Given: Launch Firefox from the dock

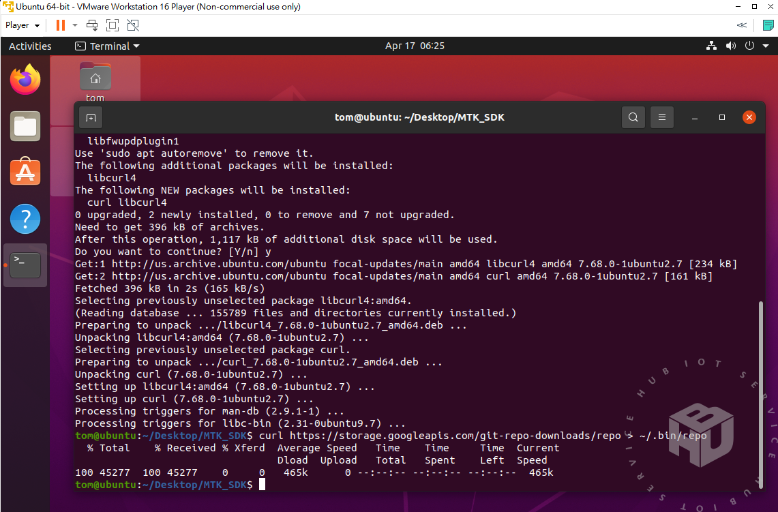Looking at the screenshot, I should click(25, 79).
